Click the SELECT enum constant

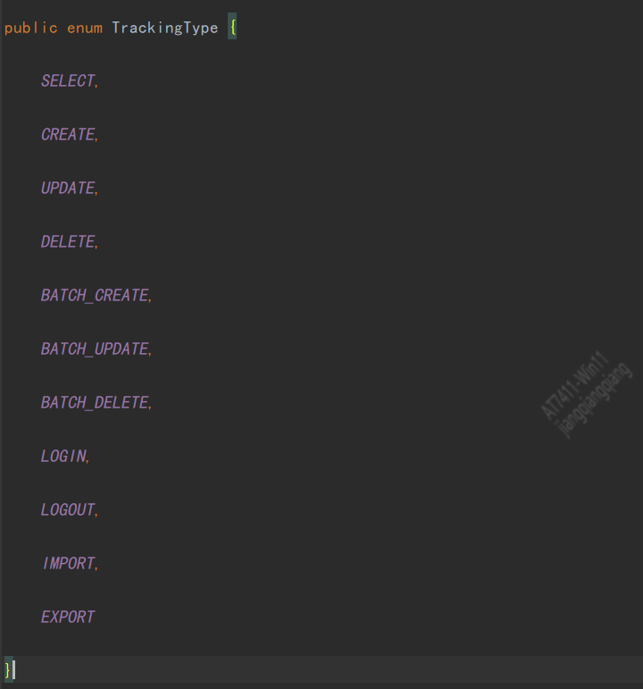tap(67, 81)
